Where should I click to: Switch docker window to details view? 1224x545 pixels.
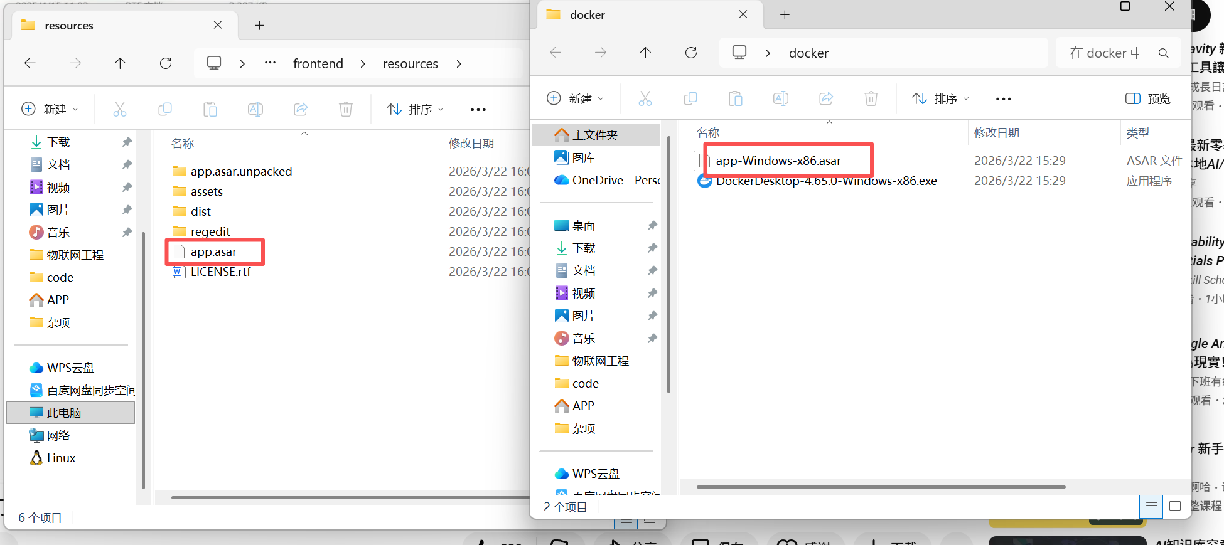click(1151, 507)
